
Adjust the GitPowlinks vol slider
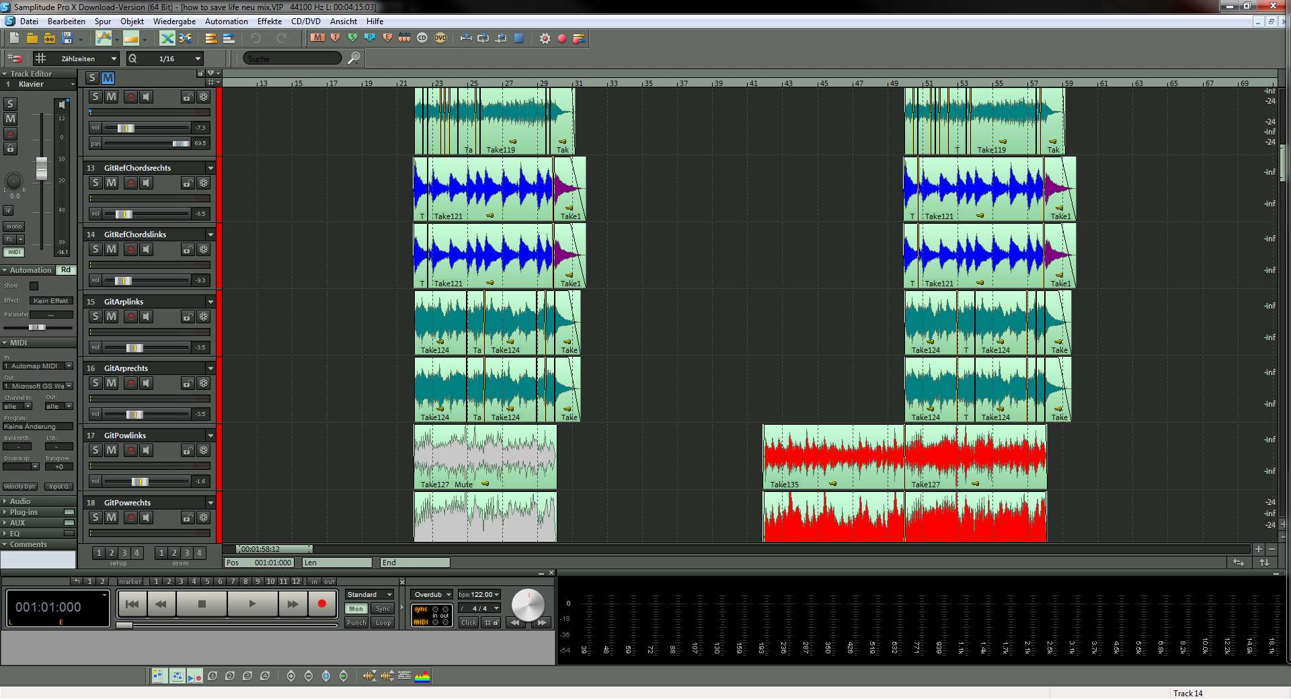tap(139, 481)
